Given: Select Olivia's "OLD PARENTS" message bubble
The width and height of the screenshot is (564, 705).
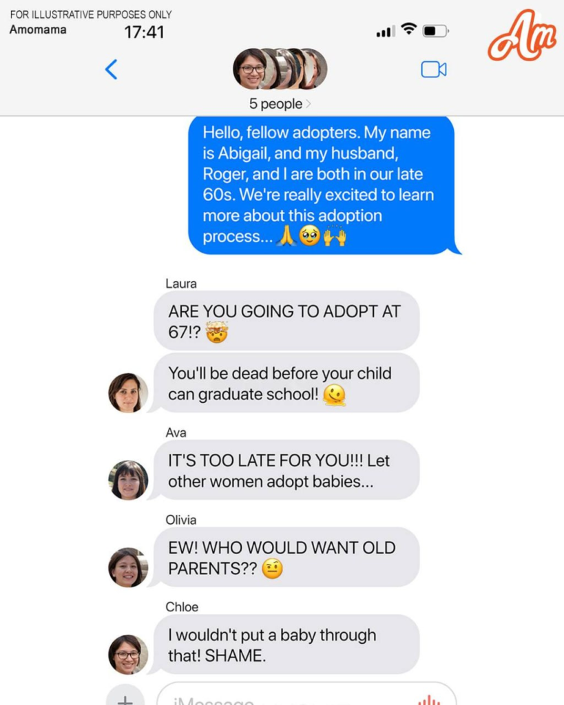Looking at the screenshot, I should tap(286, 557).
